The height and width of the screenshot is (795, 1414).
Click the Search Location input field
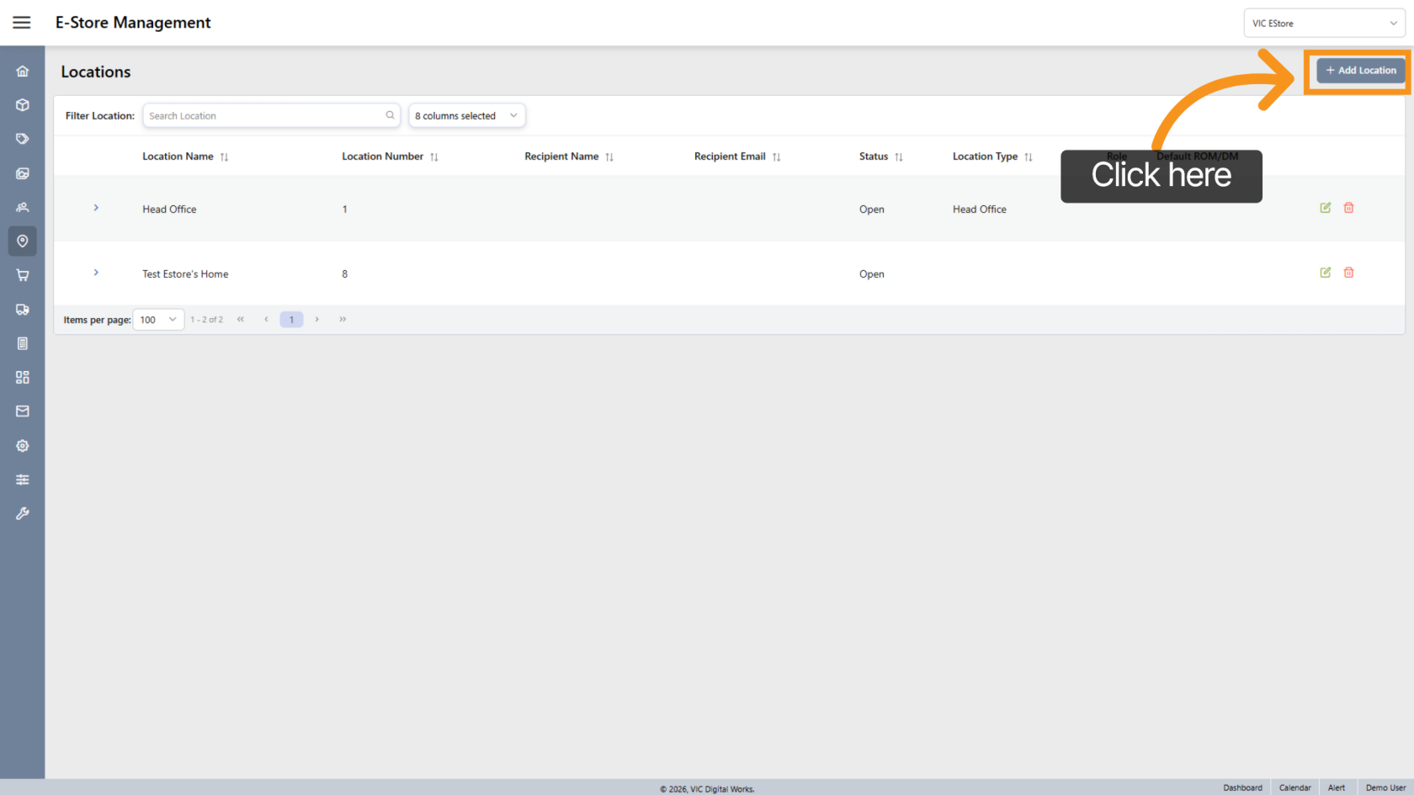(265, 116)
